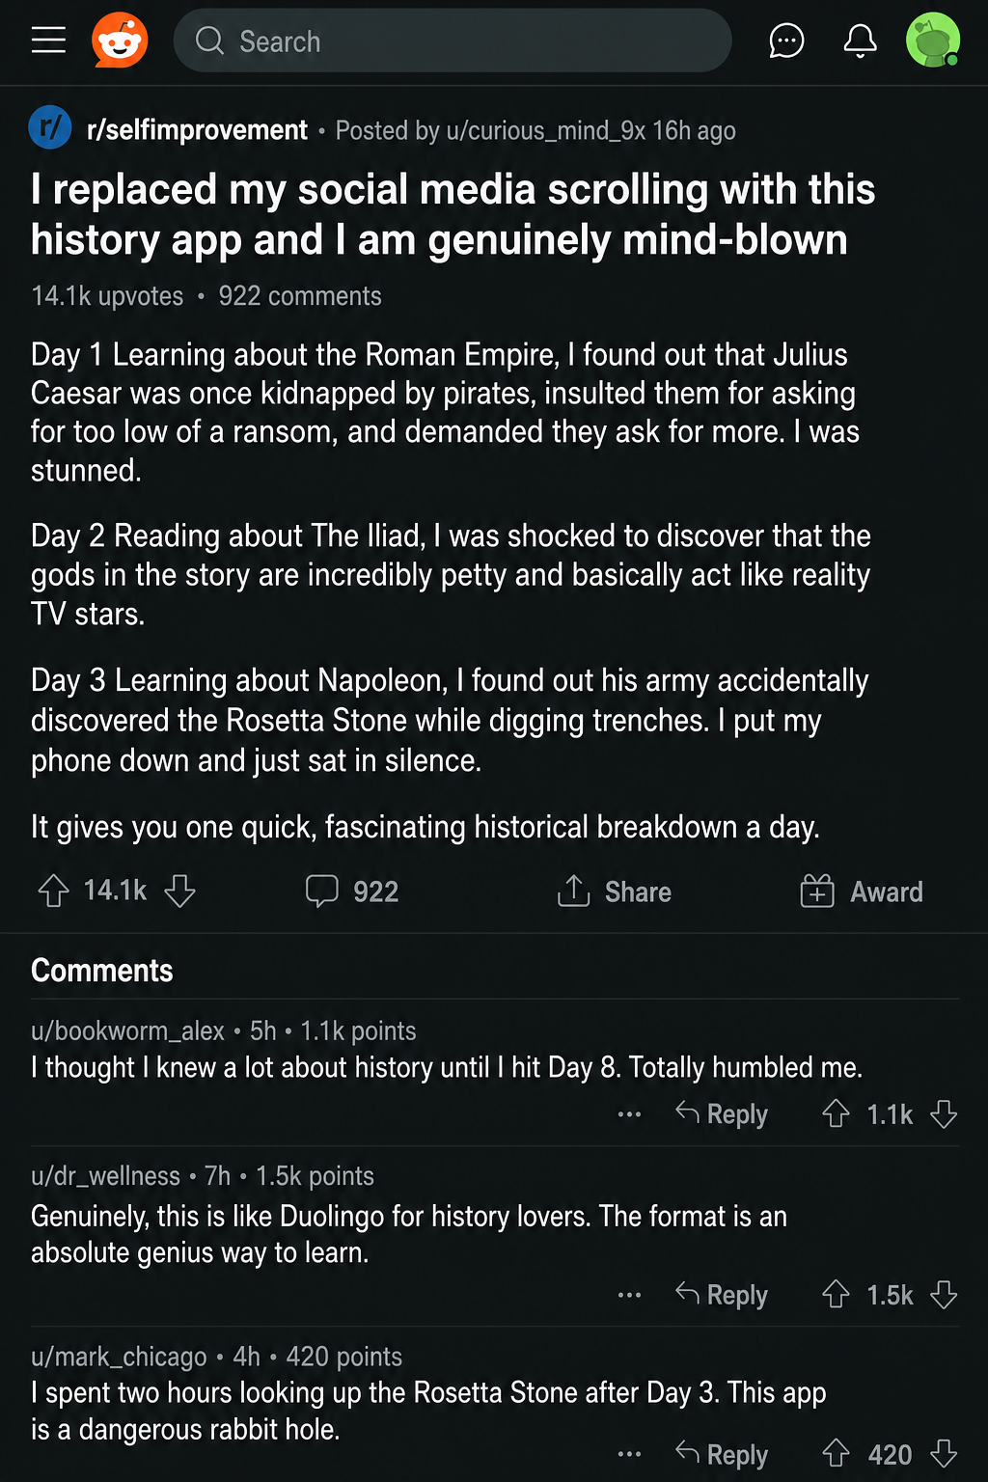Reply to bookworm_alex's comment
This screenshot has width=988, height=1482.
coord(722,1114)
